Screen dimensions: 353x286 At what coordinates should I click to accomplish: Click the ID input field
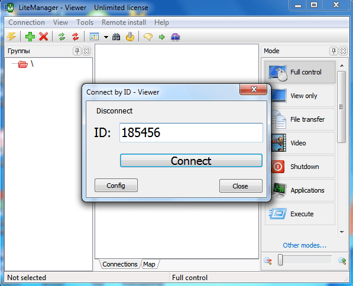tap(191, 132)
